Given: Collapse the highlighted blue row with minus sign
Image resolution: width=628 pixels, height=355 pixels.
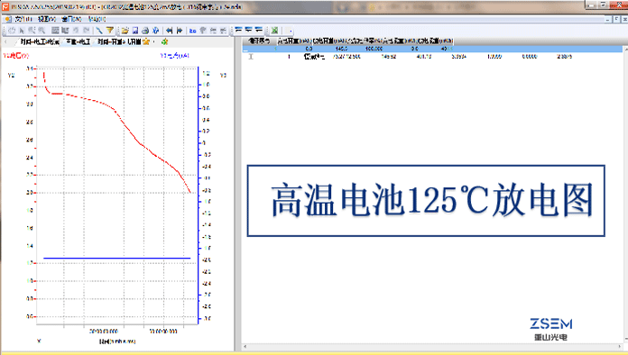Looking at the screenshot, I should (245, 50).
